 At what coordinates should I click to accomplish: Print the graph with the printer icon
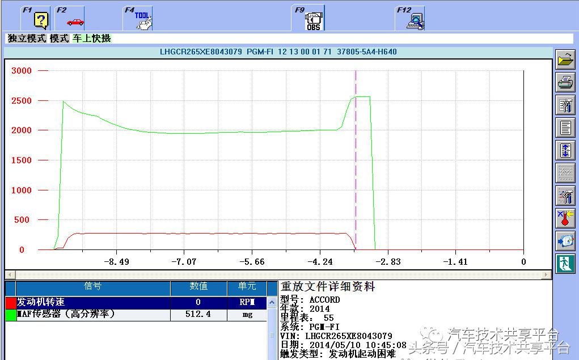pyautogui.click(x=565, y=82)
